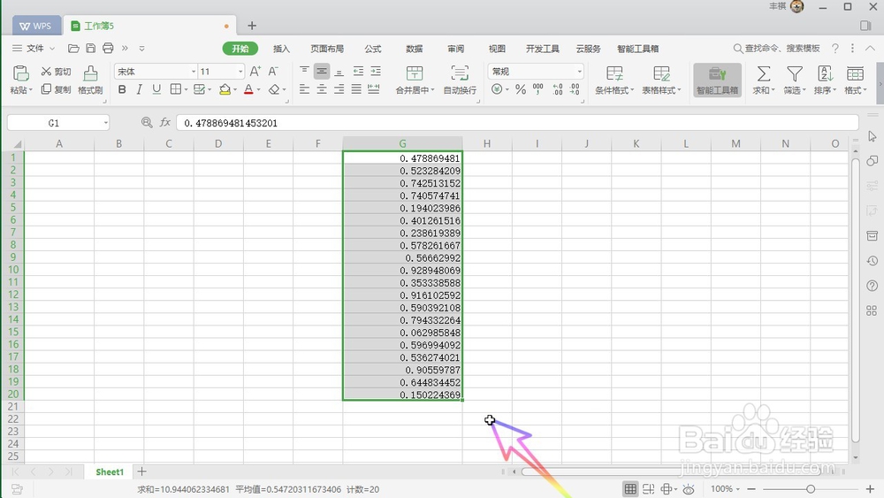The image size is (884, 498).
Task: Click the search commands box 查找命令
Action: (776, 49)
